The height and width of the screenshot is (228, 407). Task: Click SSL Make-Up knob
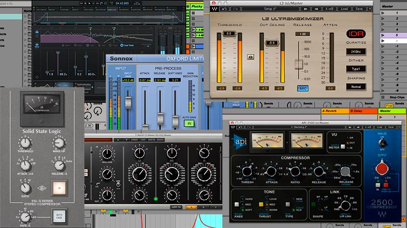pos(59,143)
